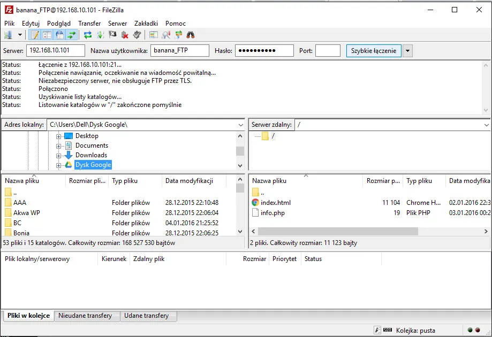This screenshot has width=492, height=337.
Task: Disconnect from the current server
Action: (125, 35)
